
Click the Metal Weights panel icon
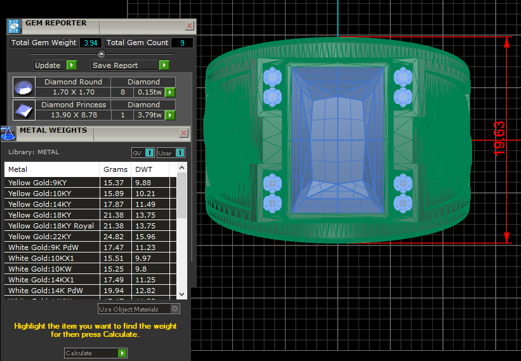[8, 133]
